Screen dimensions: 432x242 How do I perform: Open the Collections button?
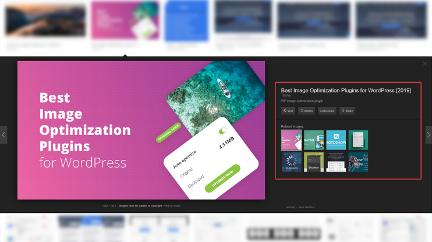pos(327,111)
